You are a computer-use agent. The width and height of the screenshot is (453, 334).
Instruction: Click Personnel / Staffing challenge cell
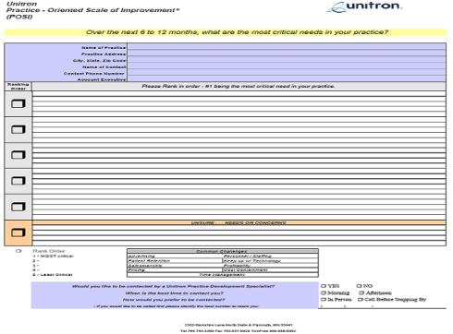point(248,256)
